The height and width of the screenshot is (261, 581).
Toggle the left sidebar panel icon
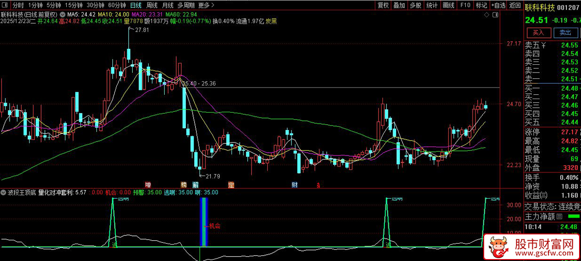click(4, 5)
